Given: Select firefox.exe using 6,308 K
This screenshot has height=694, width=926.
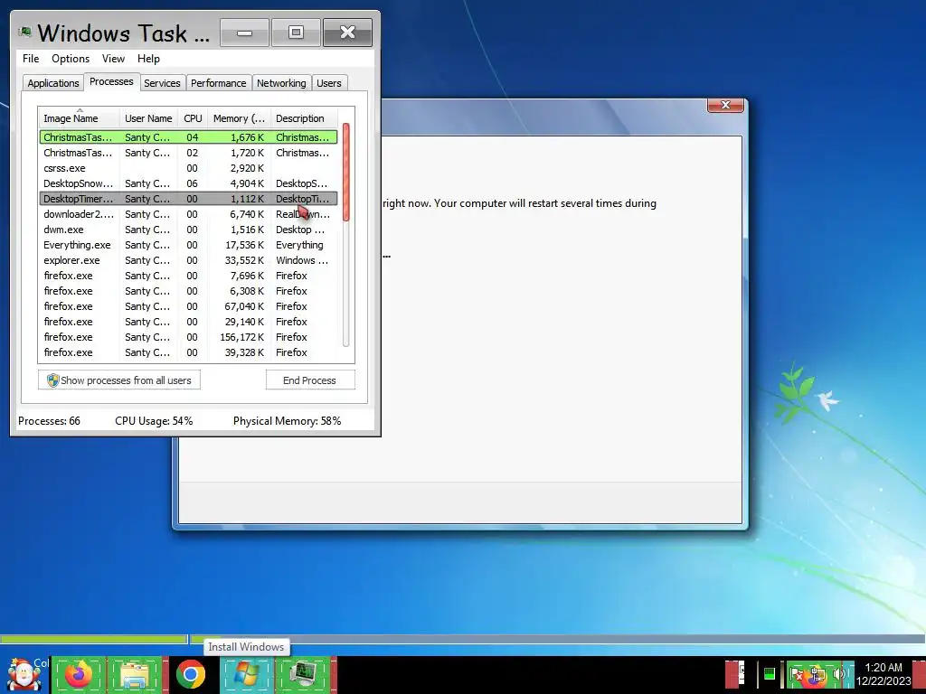Looking at the screenshot, I should coord(188,290).
